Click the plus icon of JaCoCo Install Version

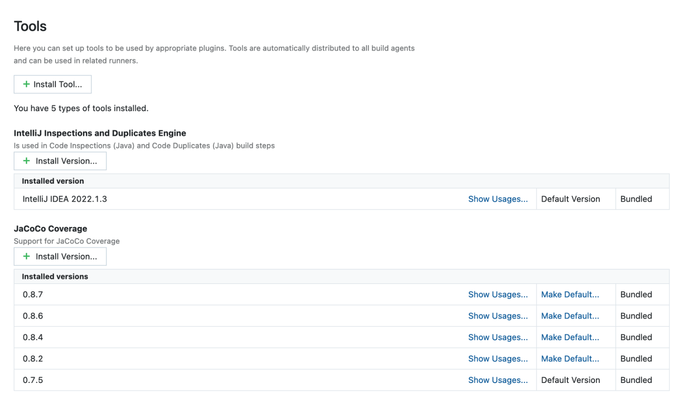[26, 256]
